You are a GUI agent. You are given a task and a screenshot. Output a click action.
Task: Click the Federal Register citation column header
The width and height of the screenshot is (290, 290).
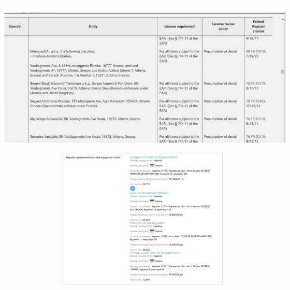pos(259,27)
